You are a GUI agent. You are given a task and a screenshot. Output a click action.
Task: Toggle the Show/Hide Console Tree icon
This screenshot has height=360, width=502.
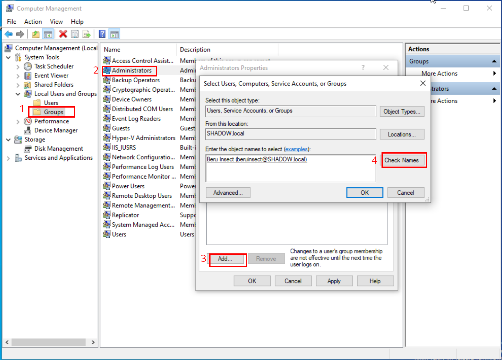[48, 34]
